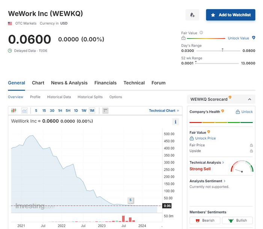Screen dimensions: 263x229
Task: Click the Fair Value info icon
Action: pyautogui.click(x=201, y=33)
